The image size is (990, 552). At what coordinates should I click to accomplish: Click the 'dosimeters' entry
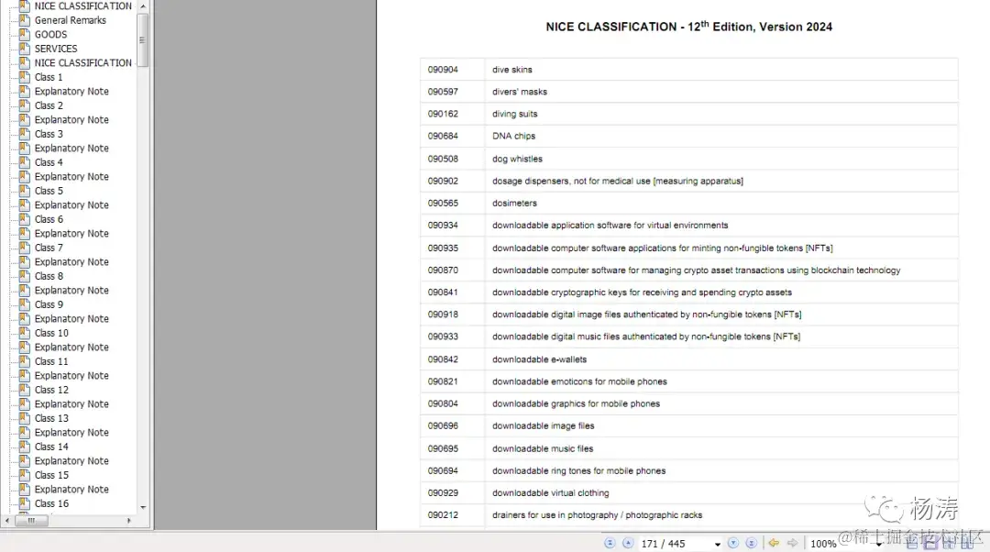pyautogui.click(x=514, y=203)
